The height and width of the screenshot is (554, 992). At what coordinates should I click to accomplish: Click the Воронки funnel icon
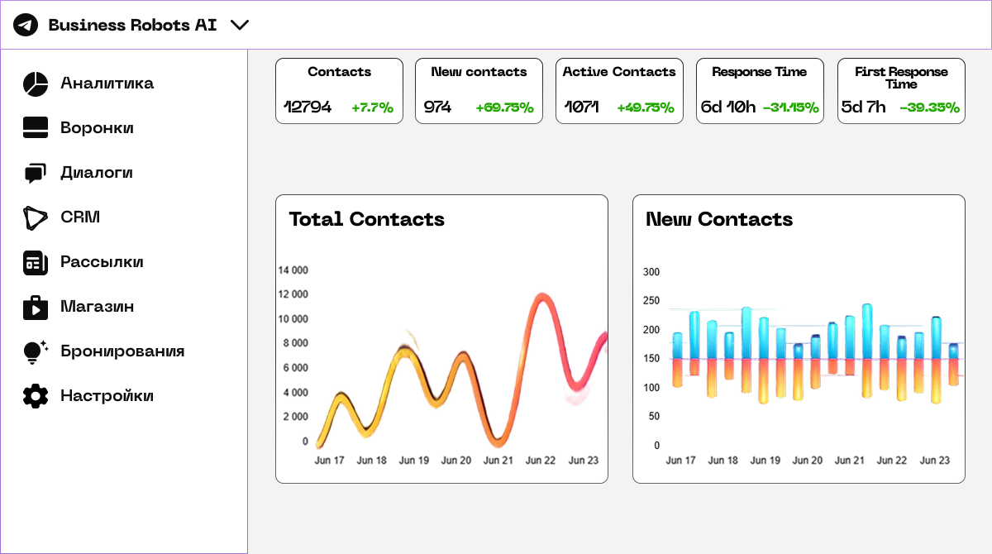(36, 128)
